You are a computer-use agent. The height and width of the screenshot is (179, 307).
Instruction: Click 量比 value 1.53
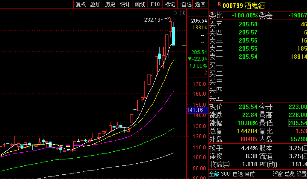coord(301,131)
